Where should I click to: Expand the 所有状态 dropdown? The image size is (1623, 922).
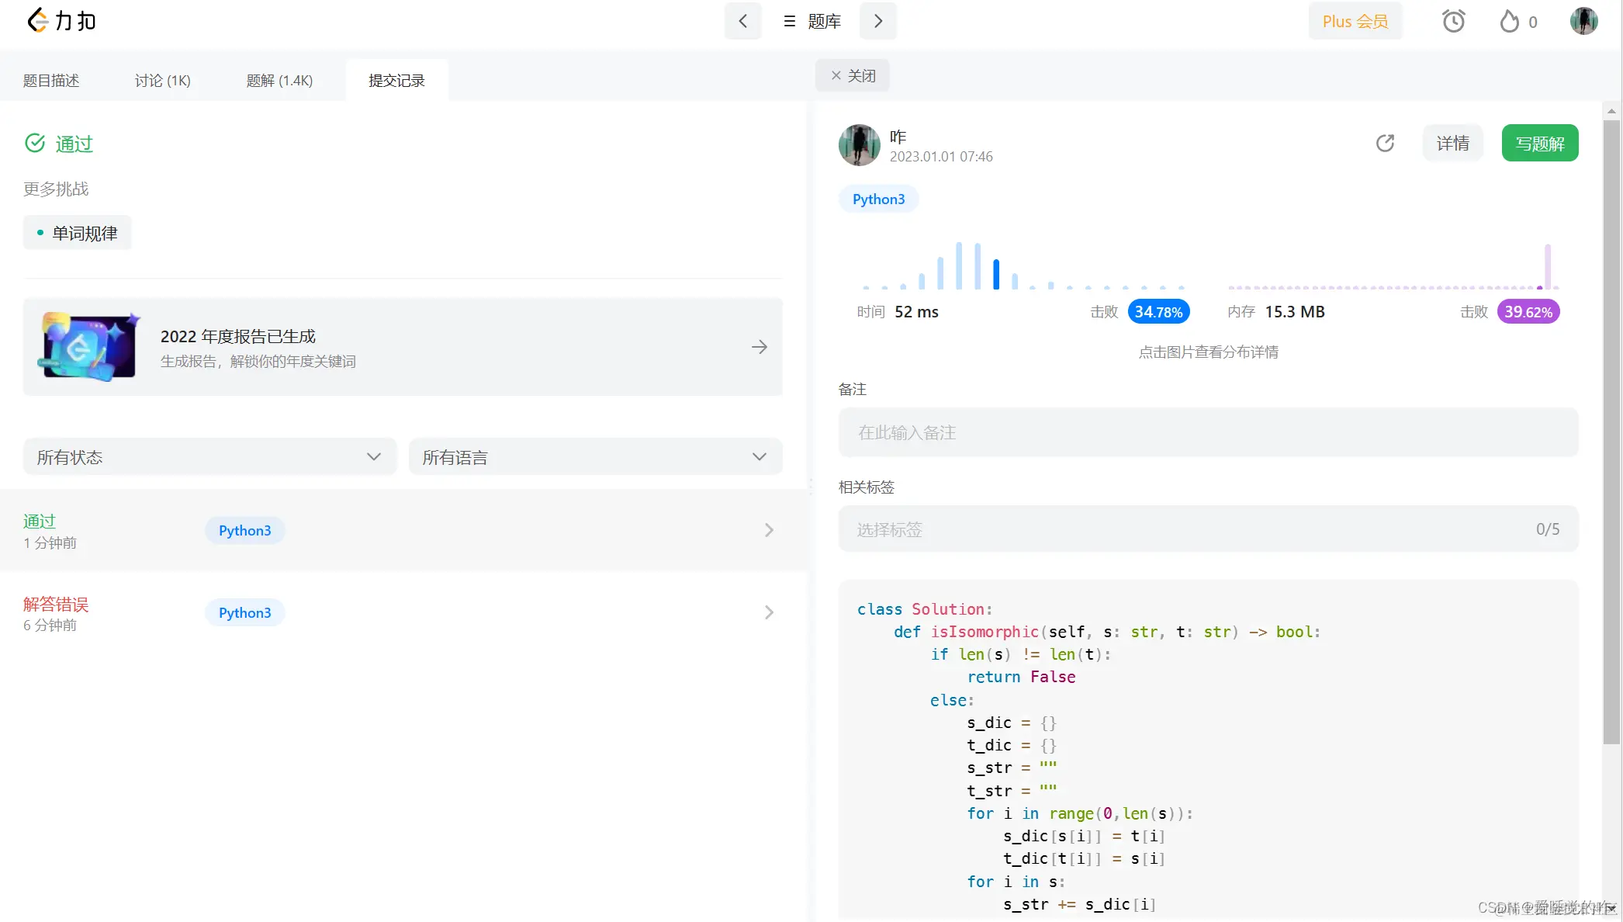[209, 457]
